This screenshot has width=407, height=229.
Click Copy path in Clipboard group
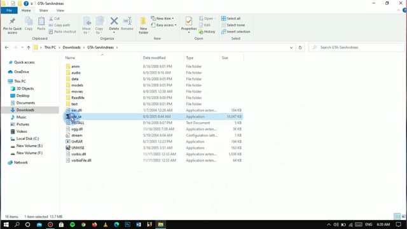[x=59, y=25]
